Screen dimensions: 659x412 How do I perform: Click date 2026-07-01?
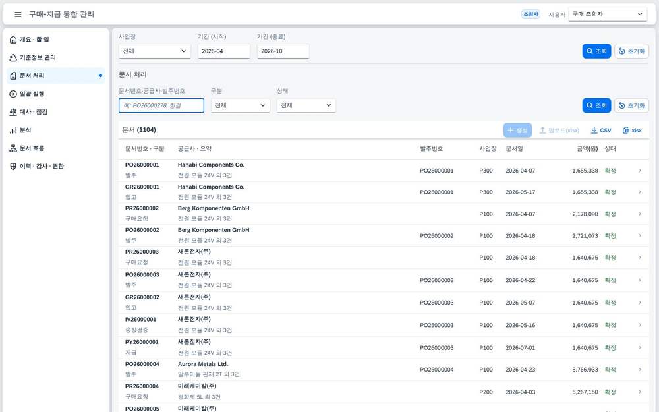(521, 348)
